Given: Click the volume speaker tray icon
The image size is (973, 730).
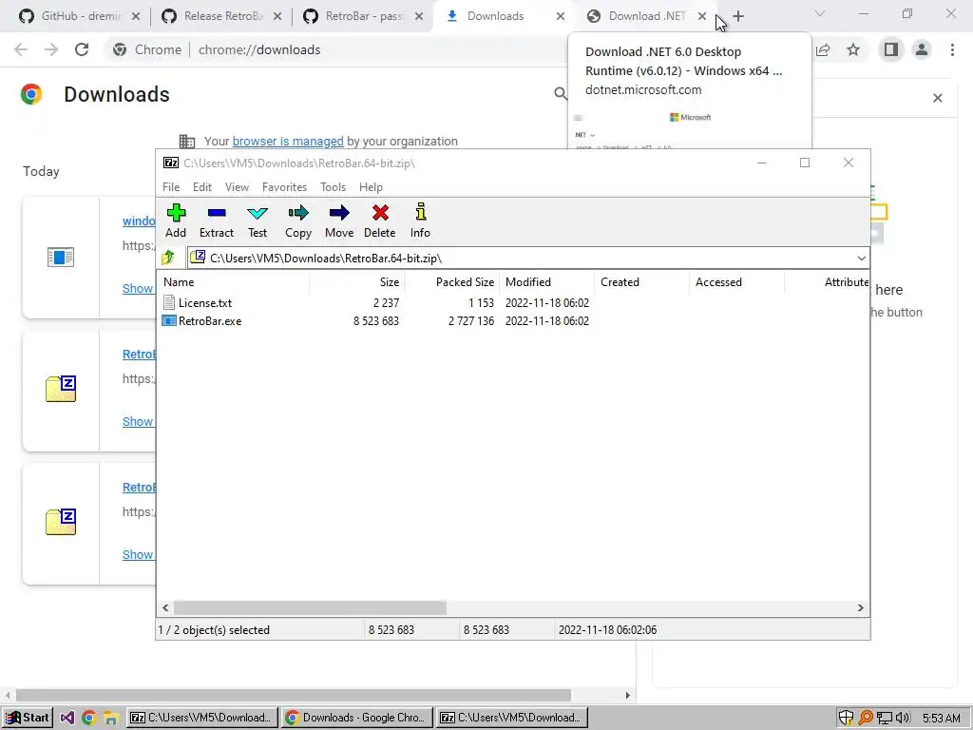Looking at the screenshot, I should 903,719.
